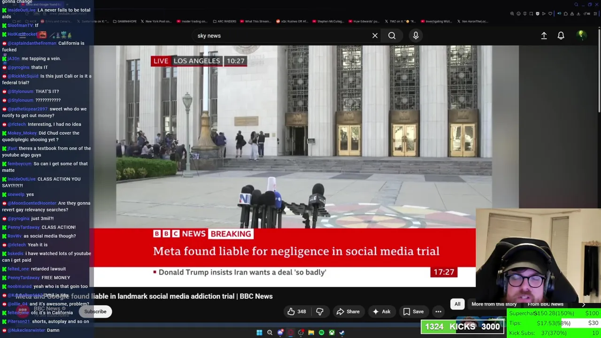Screen dimensions: 601x338
Task: Clear the 'sky news' search text
Action: 375,36
